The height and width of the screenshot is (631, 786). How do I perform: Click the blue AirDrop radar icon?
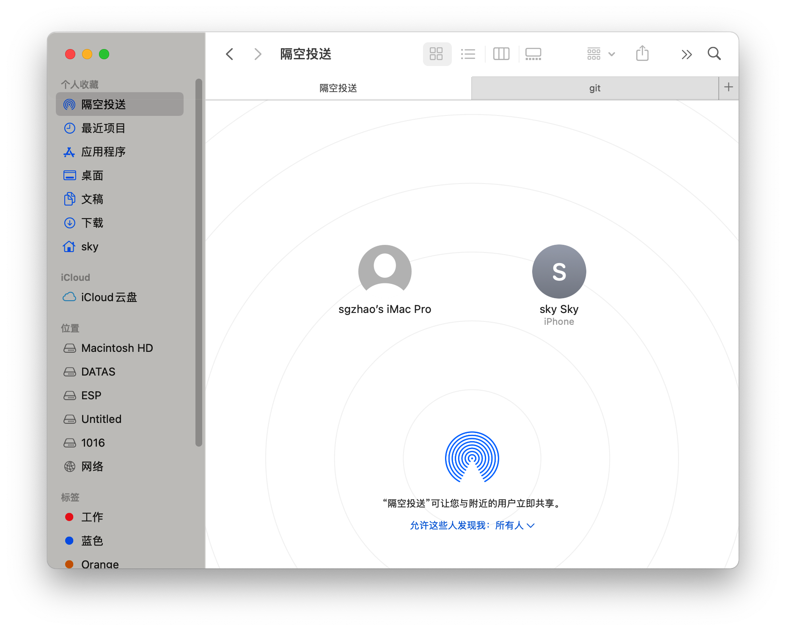click(472, 457)
